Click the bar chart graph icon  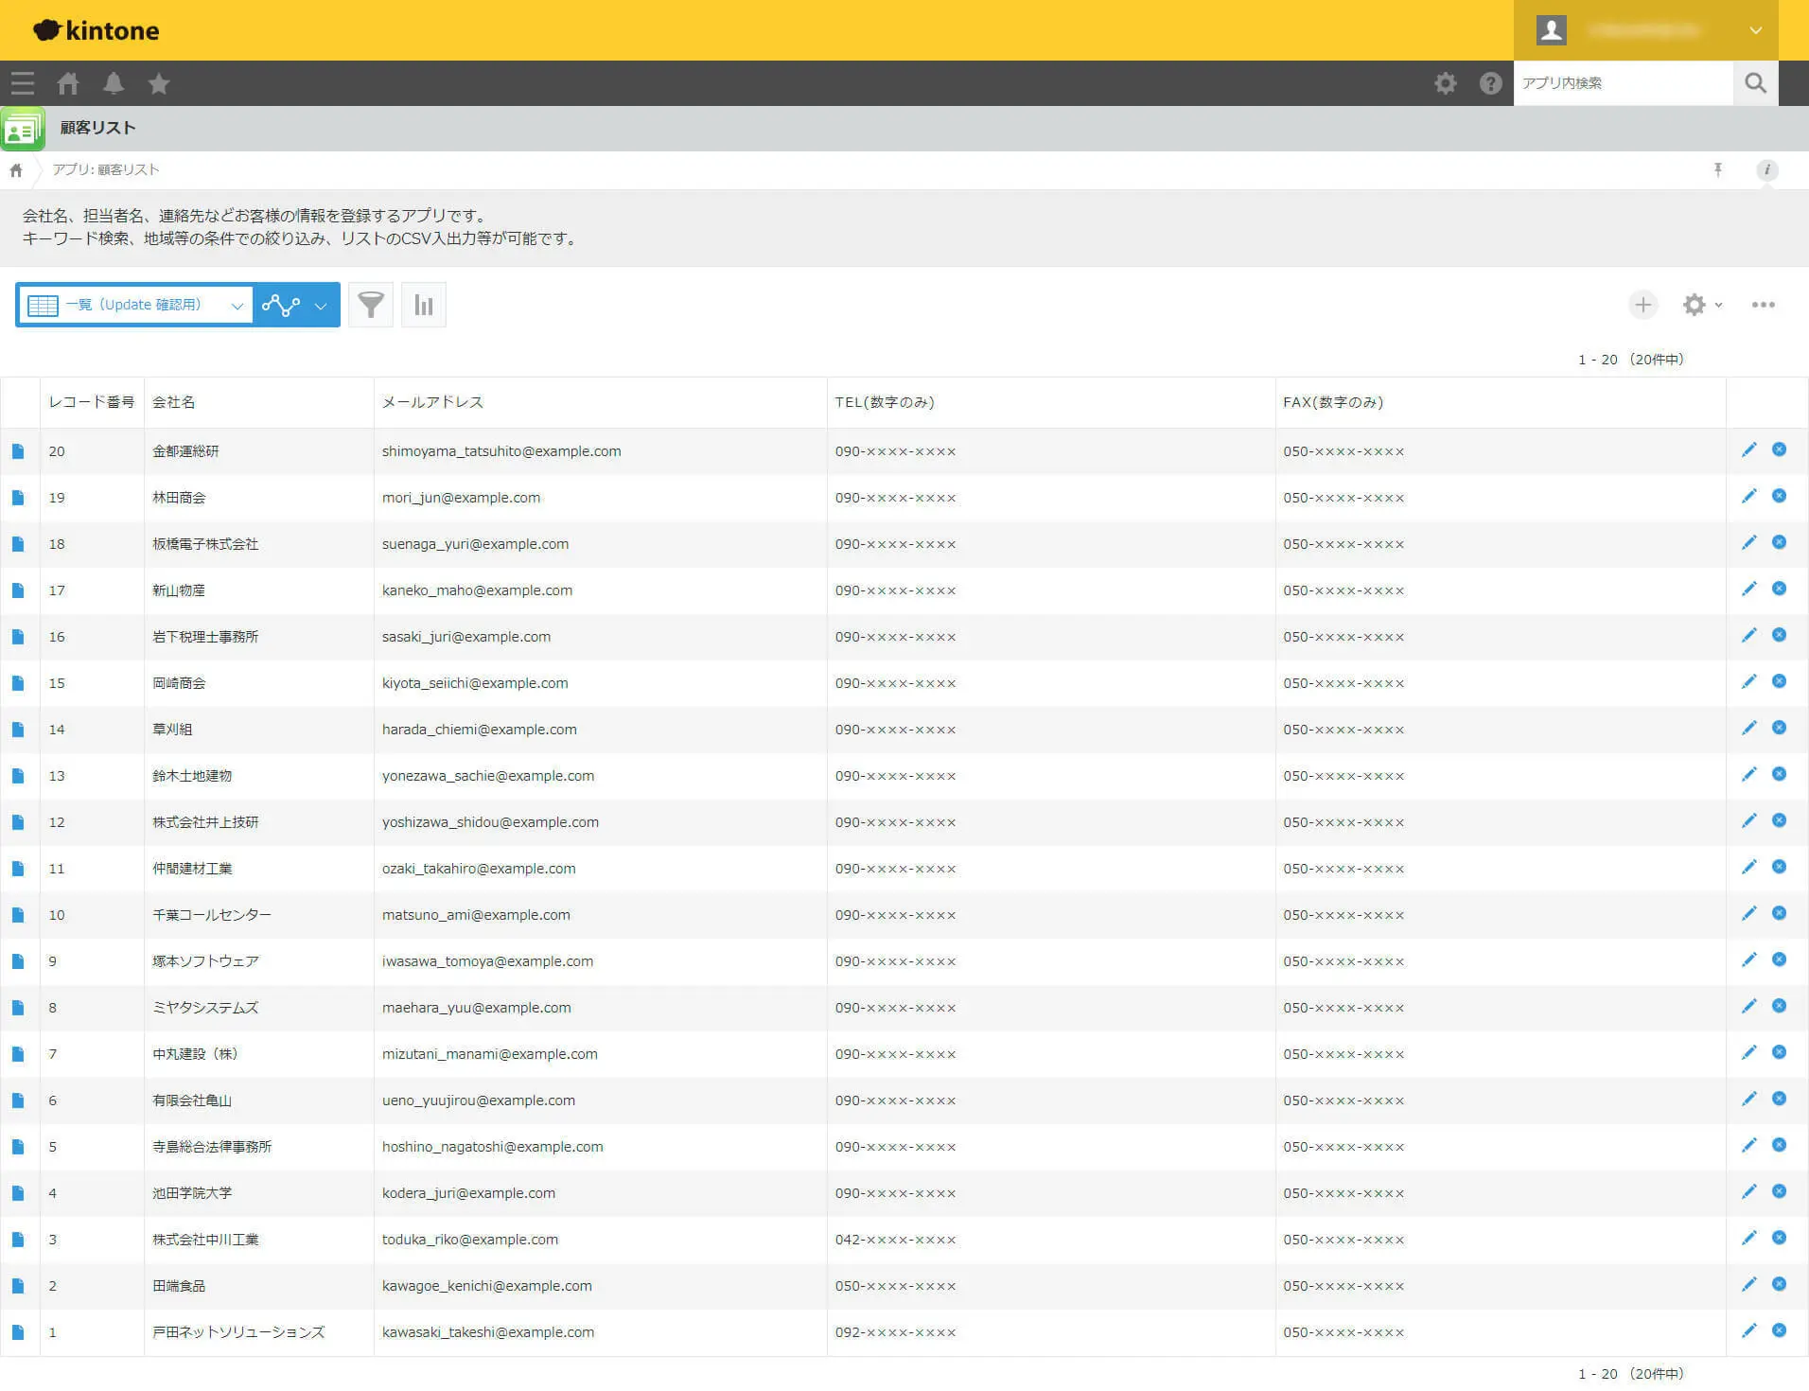pos(424,305)
